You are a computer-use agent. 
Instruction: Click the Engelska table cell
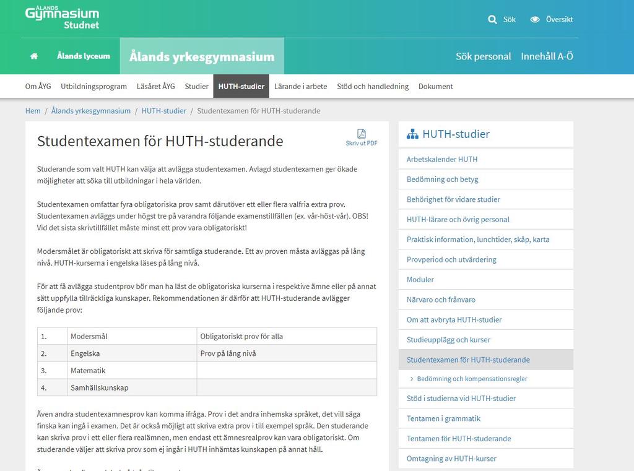[132, 353]
